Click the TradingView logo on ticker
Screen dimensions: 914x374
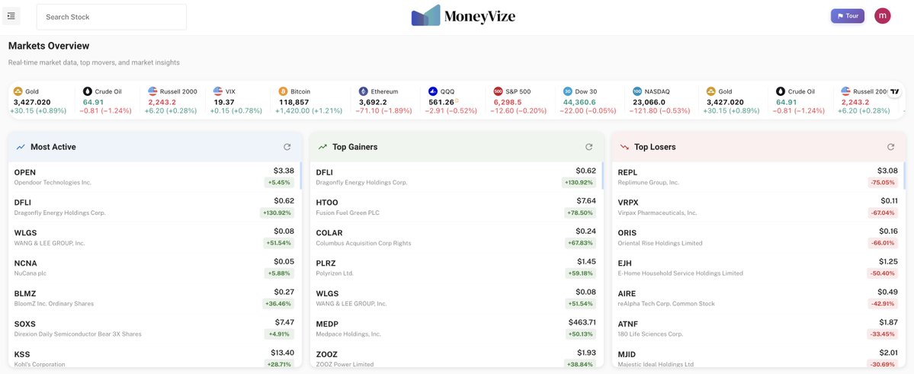pos(895,91)
